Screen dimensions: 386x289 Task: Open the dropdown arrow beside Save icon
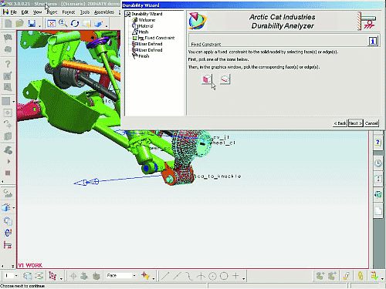coord(39,26)
